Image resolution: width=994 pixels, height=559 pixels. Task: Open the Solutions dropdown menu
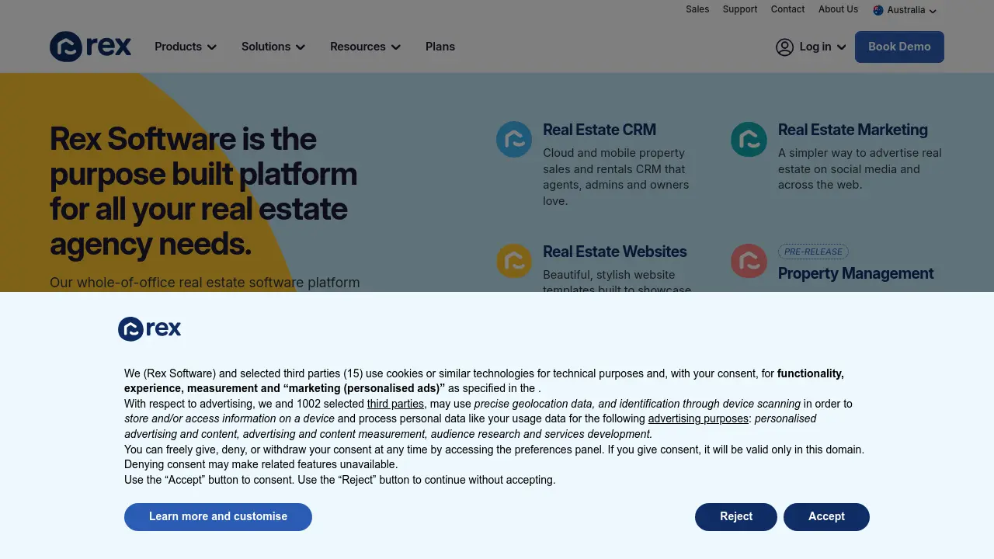273,47
